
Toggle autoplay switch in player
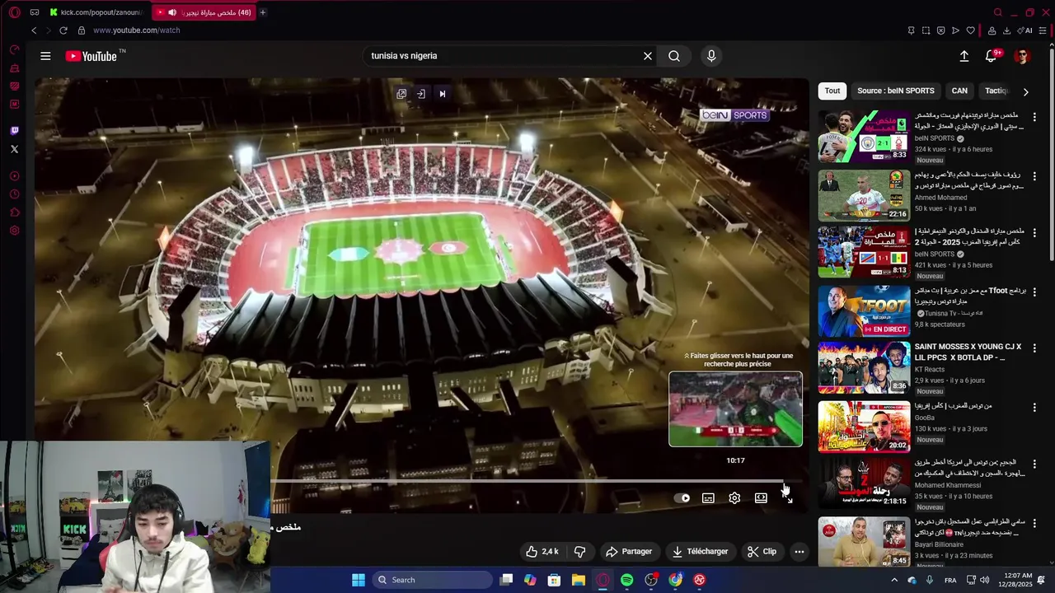[682, 497]
